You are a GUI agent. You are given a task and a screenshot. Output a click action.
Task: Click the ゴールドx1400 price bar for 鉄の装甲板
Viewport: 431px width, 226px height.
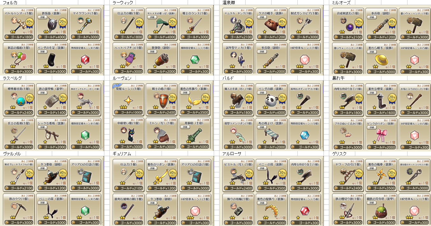click(x=52, y=112)
